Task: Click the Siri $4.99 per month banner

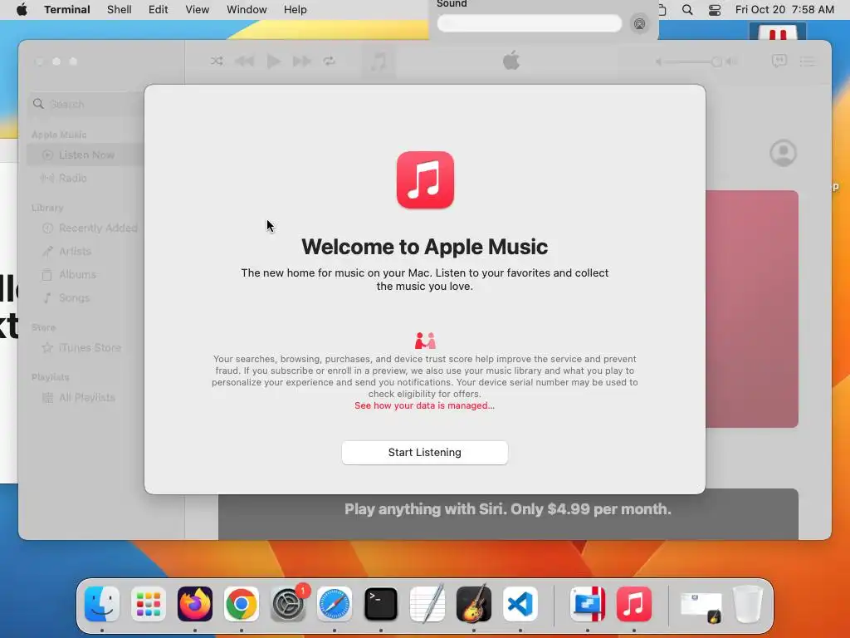Action: click(508, 513)
